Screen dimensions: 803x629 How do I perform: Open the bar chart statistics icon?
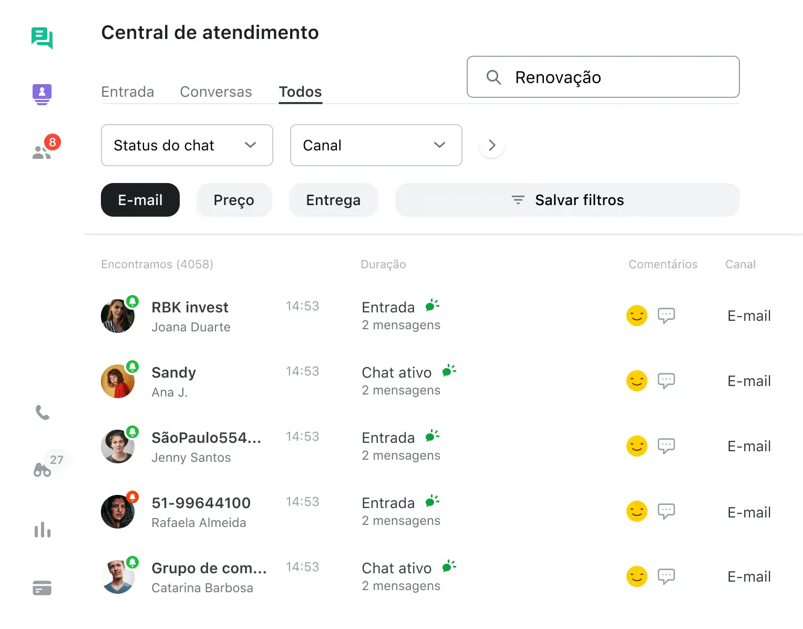(x=43, y=530)
